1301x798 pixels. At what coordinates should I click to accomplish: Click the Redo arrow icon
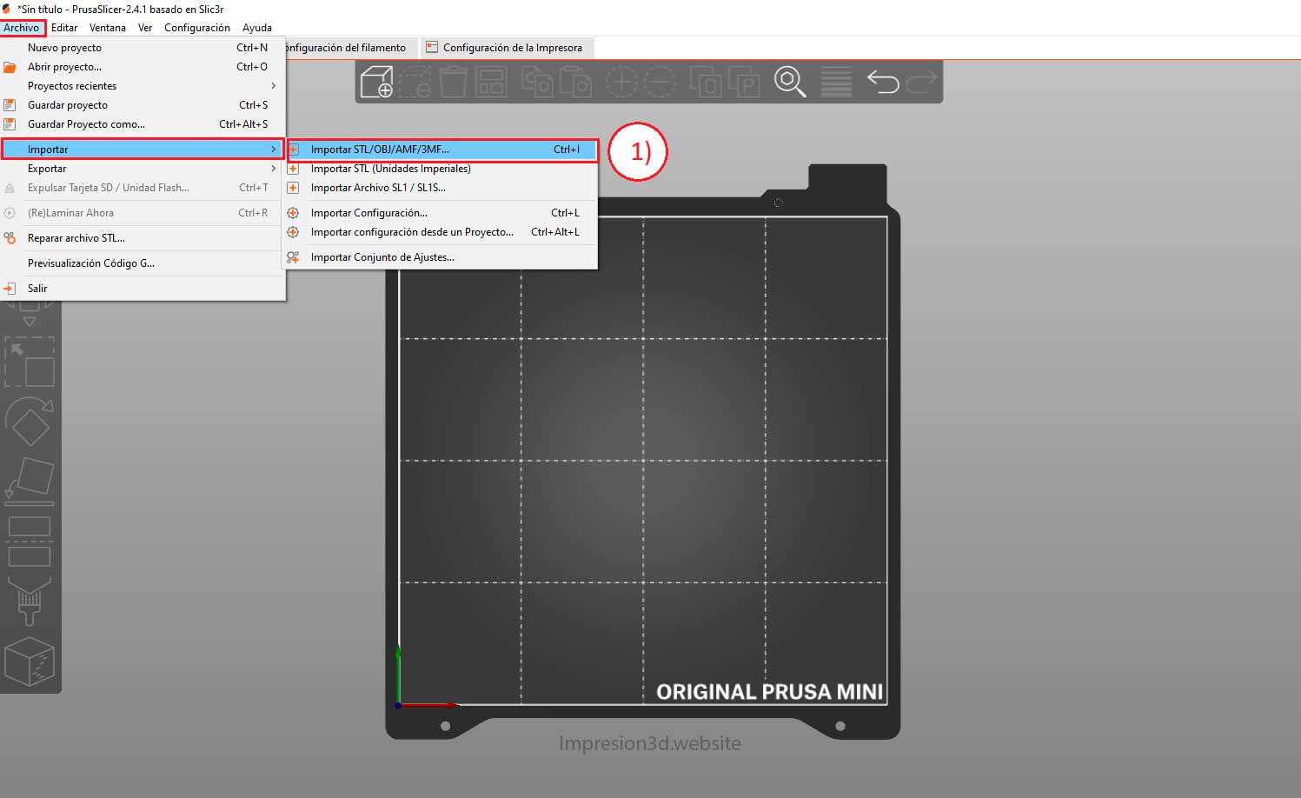[921, 82]
